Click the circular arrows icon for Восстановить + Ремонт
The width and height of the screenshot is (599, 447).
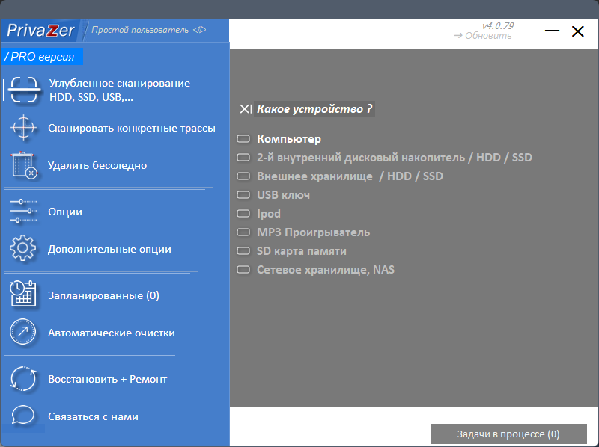point(23,379)
